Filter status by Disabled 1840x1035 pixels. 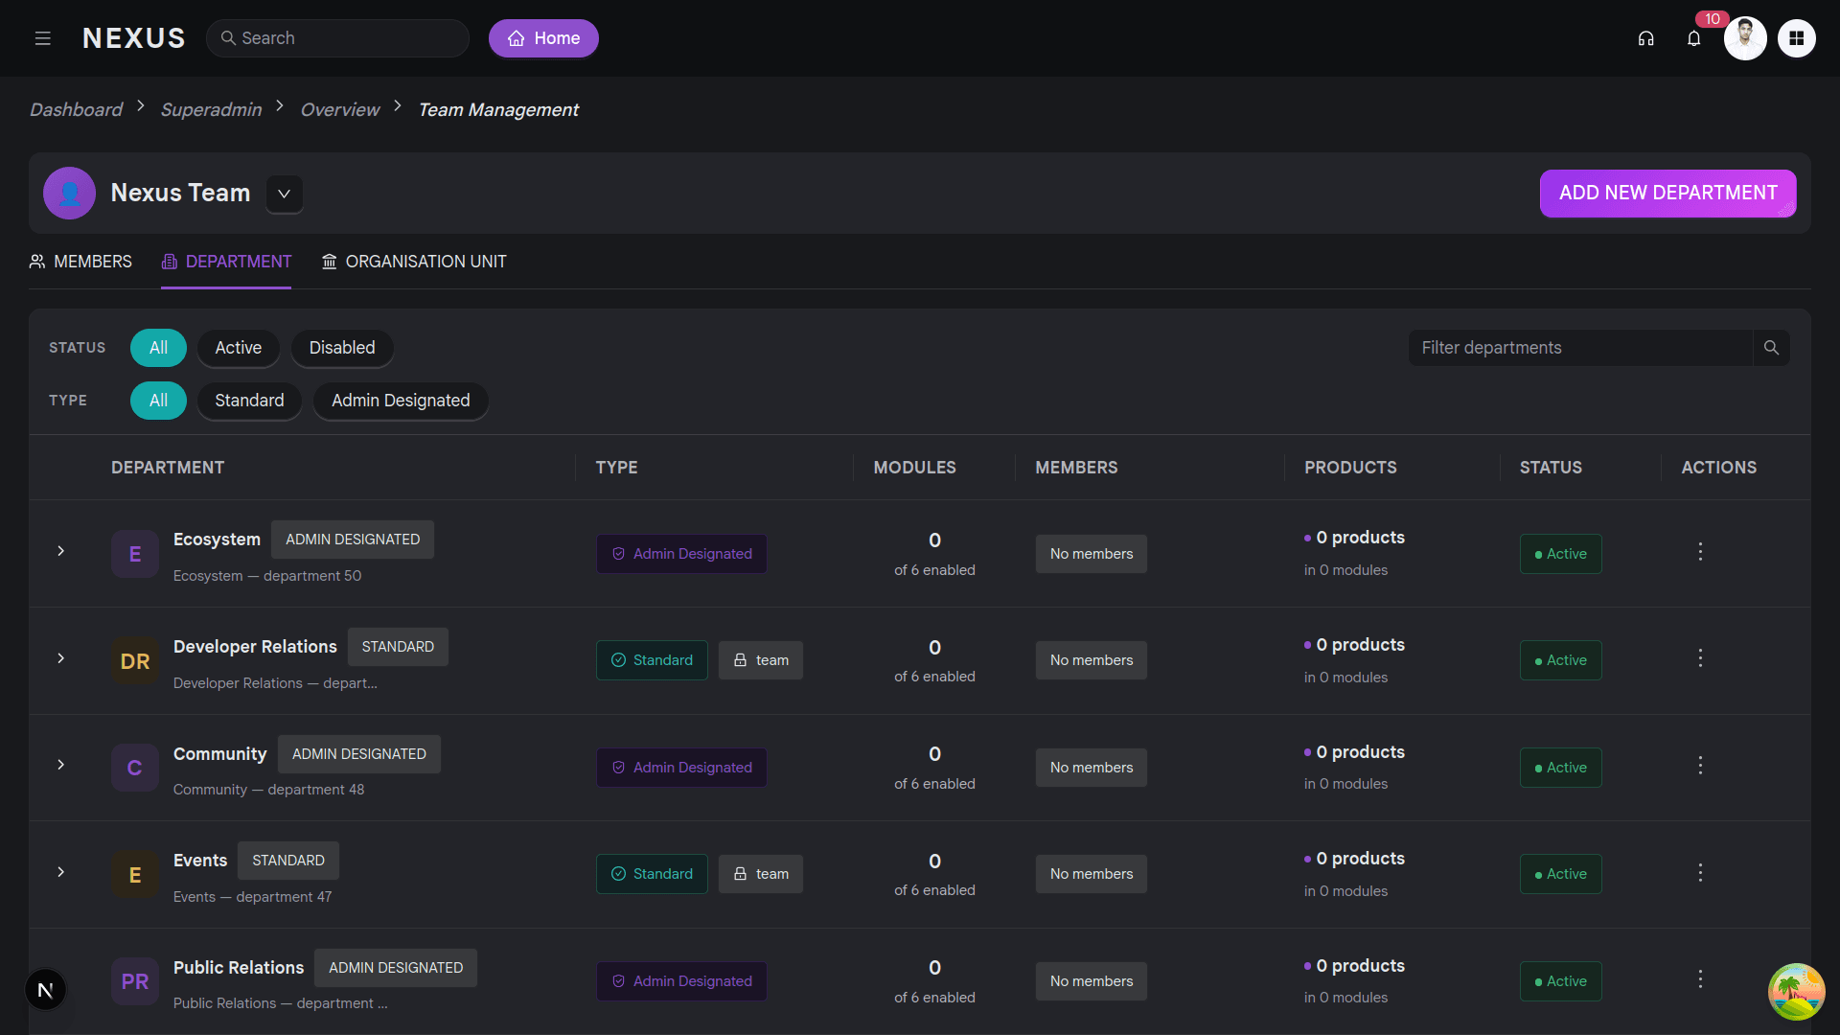click(342, 348)
